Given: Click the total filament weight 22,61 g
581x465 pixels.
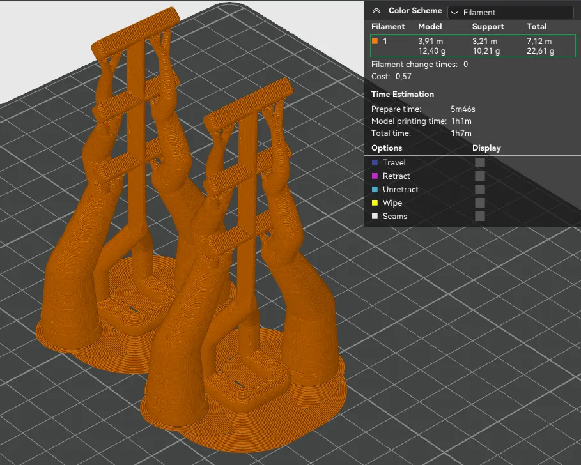Looking at the screenshot, I should click(540, 51).
